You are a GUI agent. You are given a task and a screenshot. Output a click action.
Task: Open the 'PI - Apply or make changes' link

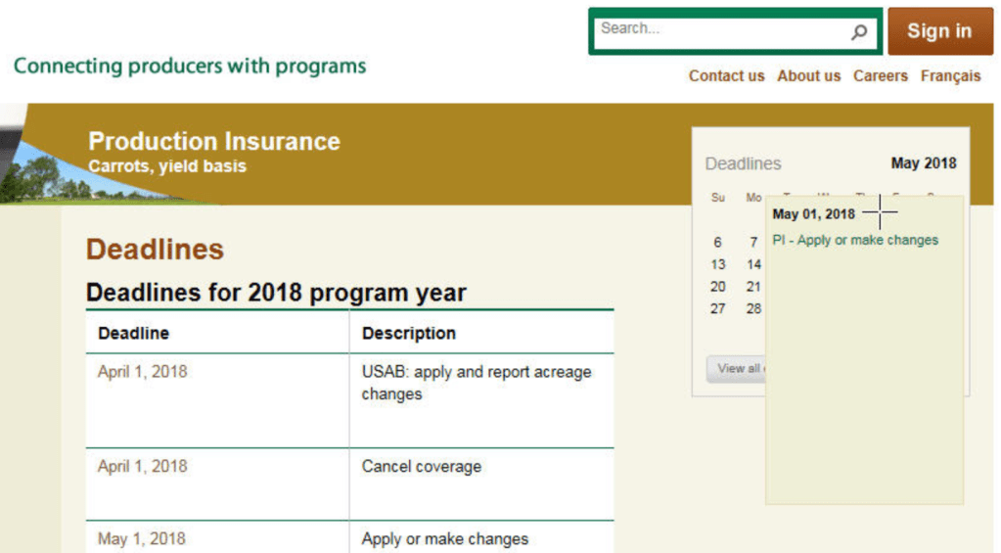tap(854, 241)
